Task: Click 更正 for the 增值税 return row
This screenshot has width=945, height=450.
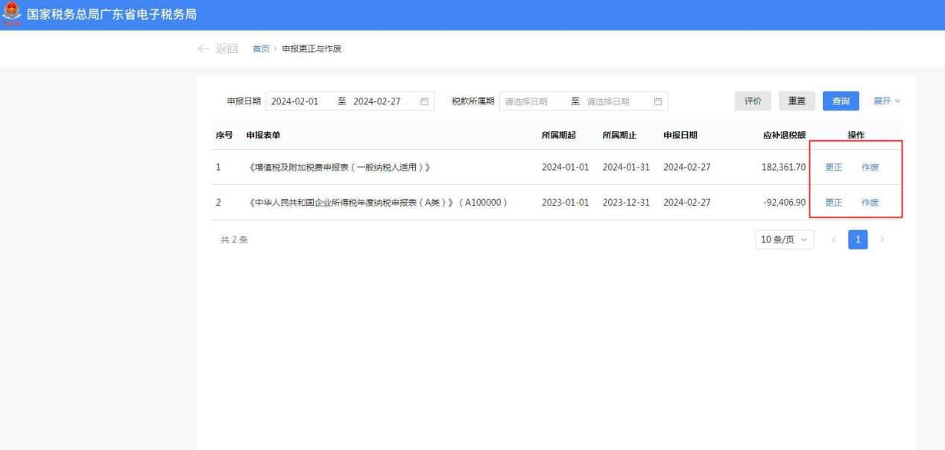Action: tap(833, 167)
